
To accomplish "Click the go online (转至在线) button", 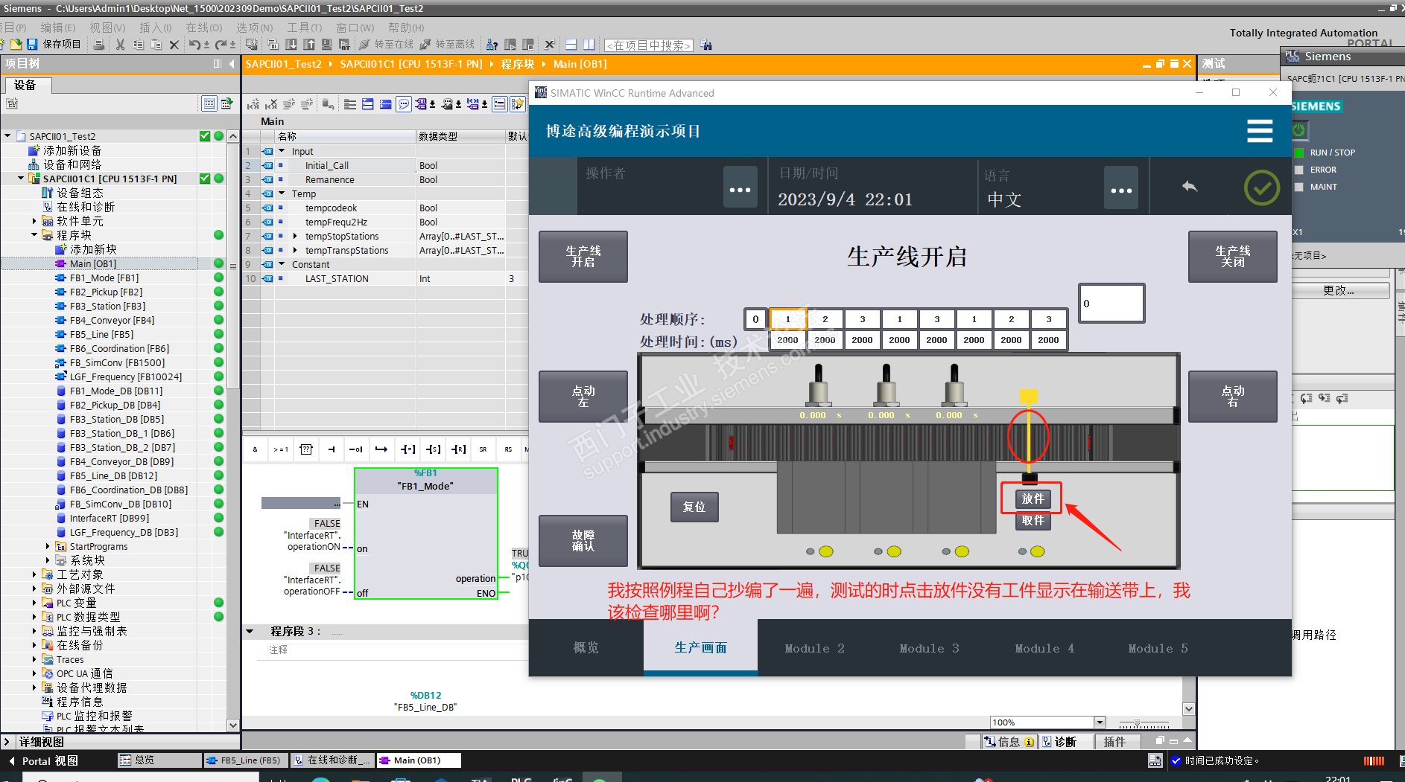I will pyautogui.click(x=386, y=45).
